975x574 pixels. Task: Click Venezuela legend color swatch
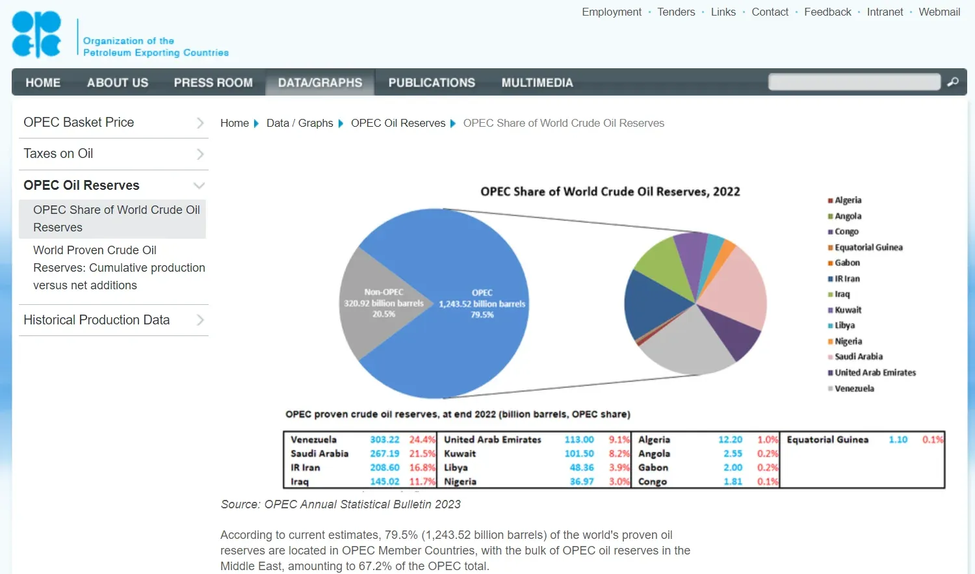[831, 389]
